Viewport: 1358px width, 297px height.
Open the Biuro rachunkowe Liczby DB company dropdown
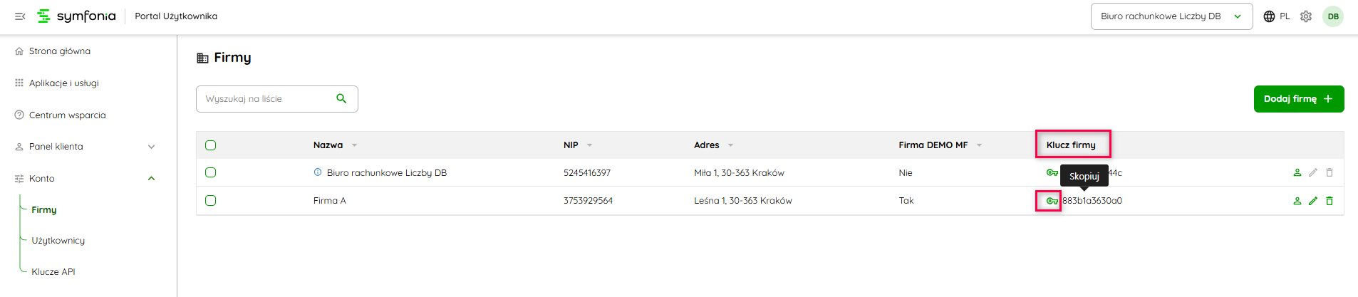pos(1171,16)
